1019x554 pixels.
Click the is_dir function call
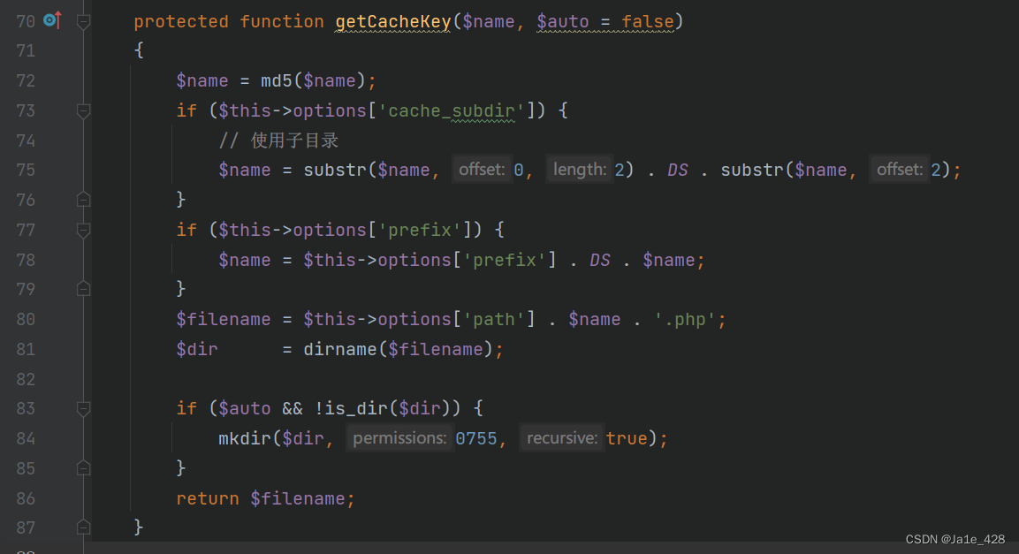[356, 408]
